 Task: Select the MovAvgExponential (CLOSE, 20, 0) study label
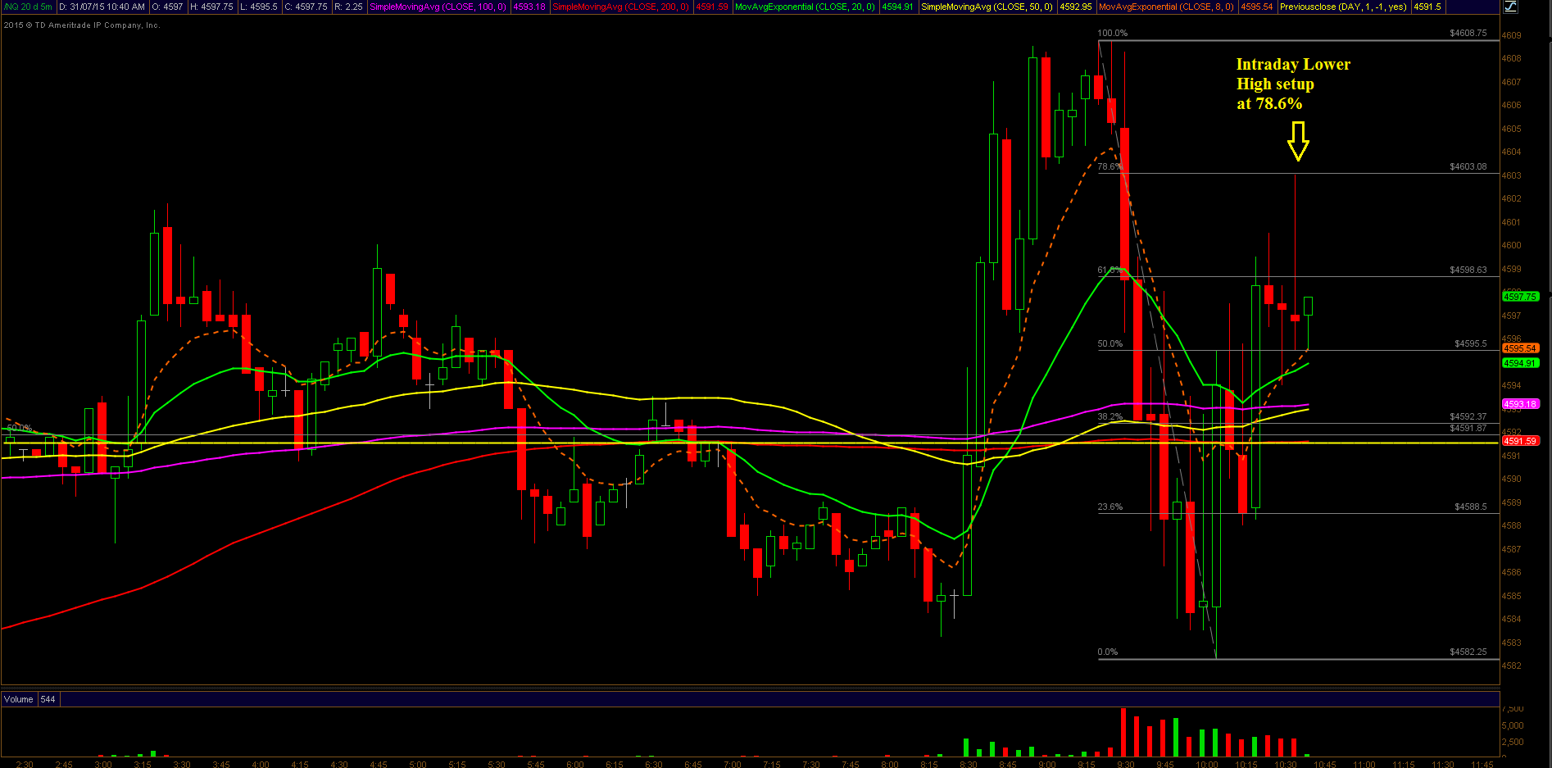(x=805, y=7)
